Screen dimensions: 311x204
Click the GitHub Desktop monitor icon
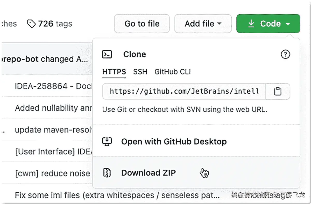tap(107, 141)
